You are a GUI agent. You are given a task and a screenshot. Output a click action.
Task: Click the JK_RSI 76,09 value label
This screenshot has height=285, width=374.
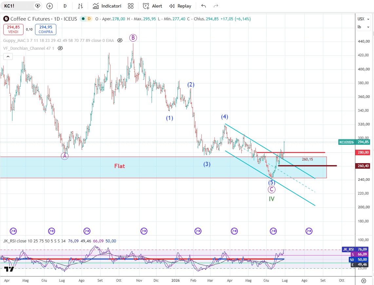pos(356,249)
